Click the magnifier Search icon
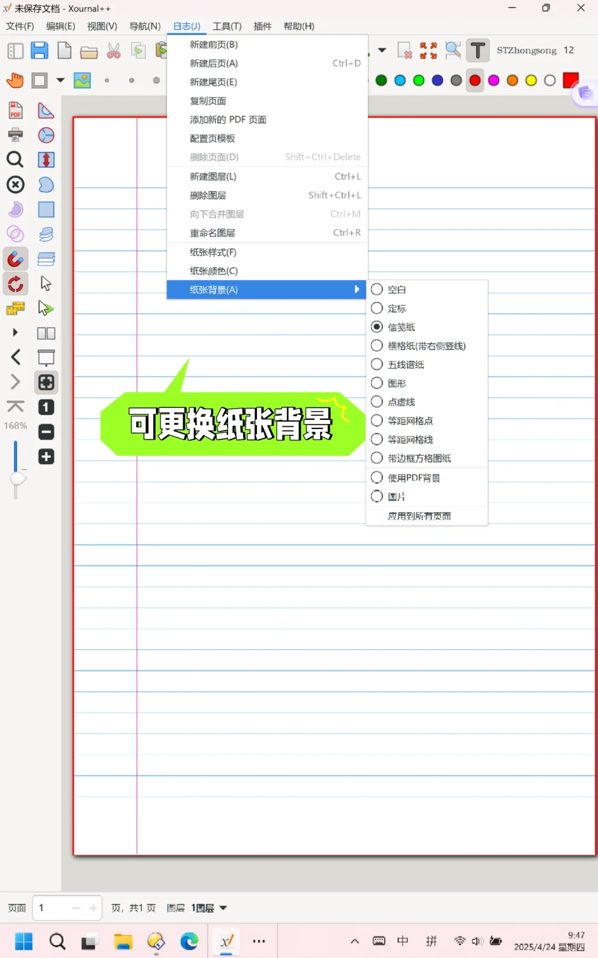Image resolution: width=598 pixels, height=958 pixels. pyautogui.click(x=15, y=160)
